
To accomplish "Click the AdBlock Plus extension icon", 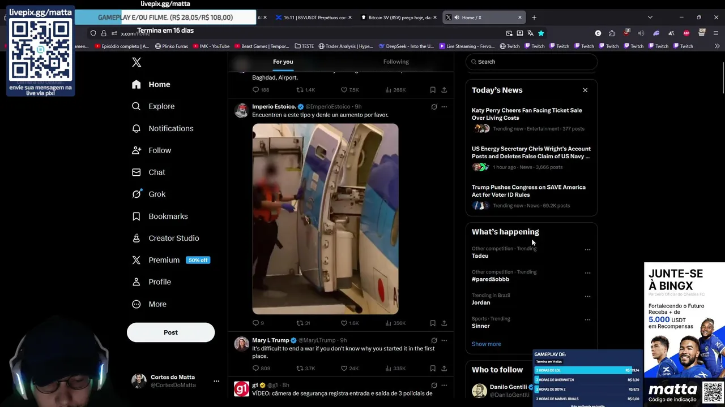I will tap(686, 33).
